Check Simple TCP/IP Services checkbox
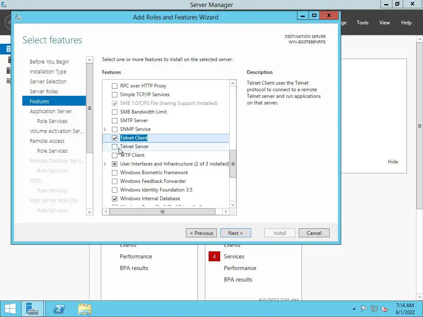This screenshot has height=317, width=423. pyautogui.click(x=115, y=95)
